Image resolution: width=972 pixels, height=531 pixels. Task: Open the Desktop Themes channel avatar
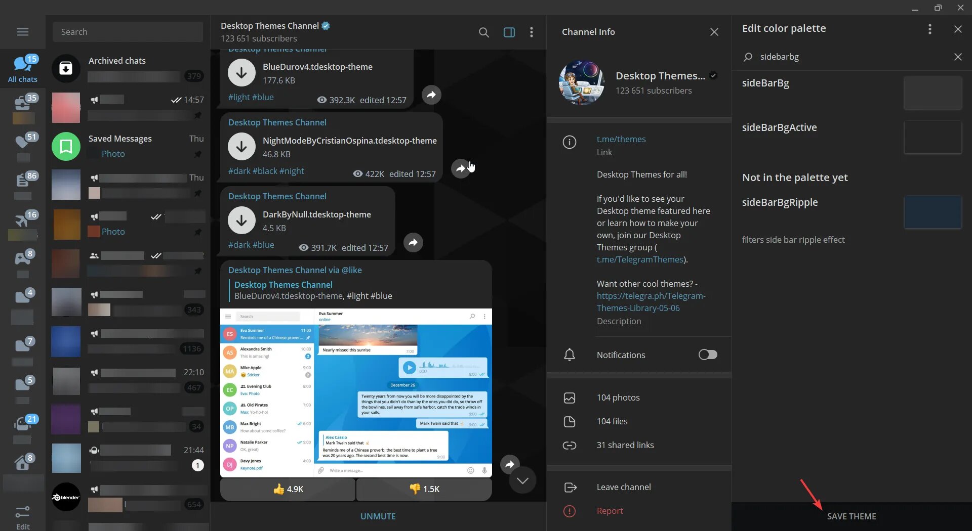(x=582, y=82)
